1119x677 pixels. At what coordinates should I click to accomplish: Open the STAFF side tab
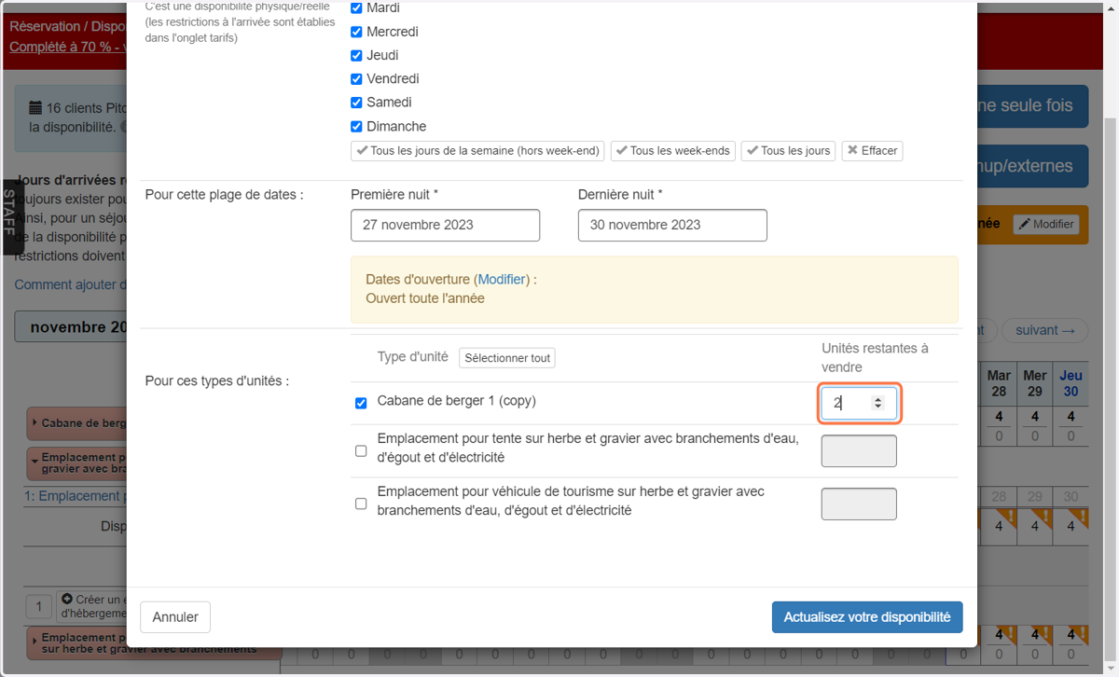coord(10,216)
